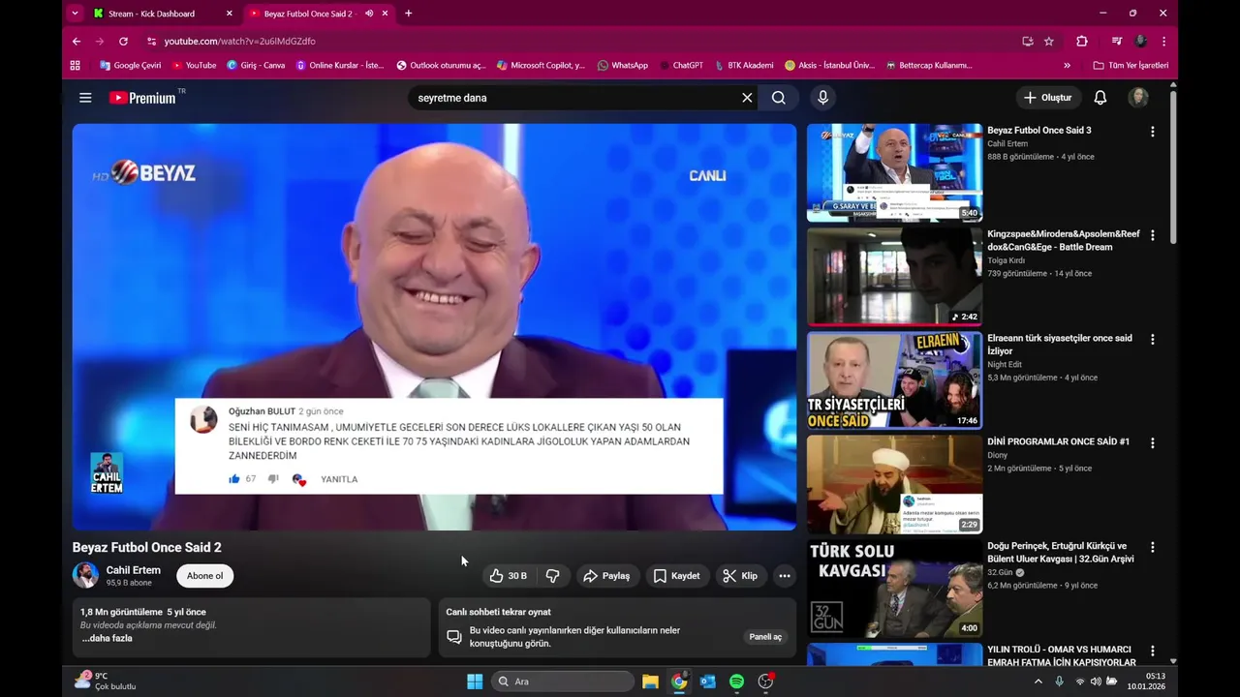Reload the page
This screenshot has height=697, width=1240.
(x=123, y=42)
